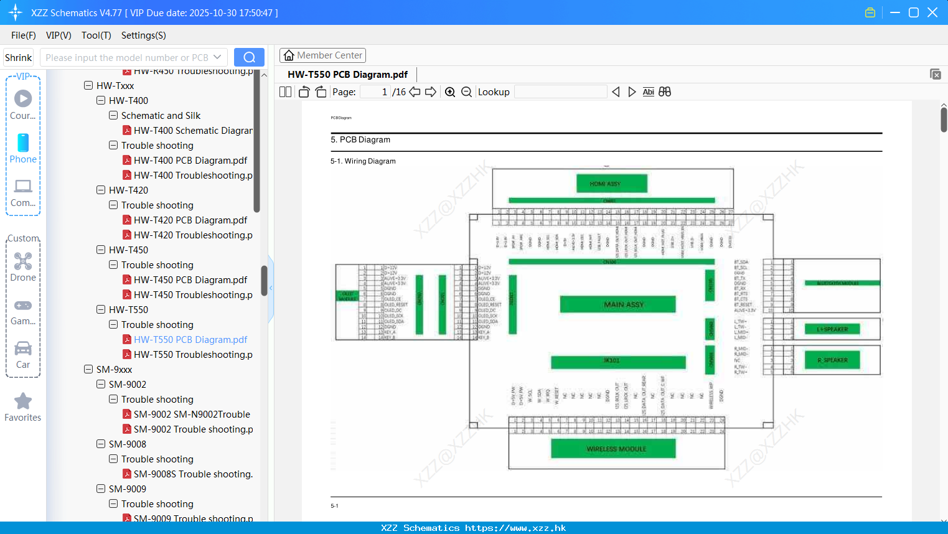Viewport: 948px width, 534px height.
Task: Select the Computer category icon
Action: click(23, 186)
